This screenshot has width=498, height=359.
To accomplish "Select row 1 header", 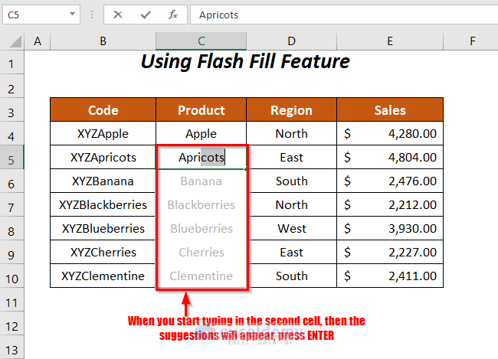I will tap(11, 63).
